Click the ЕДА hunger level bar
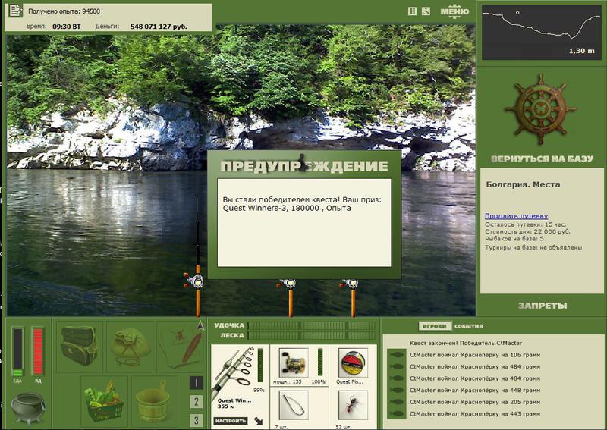Viewport: 607px width, 430px height. click(x=17, y=352)
